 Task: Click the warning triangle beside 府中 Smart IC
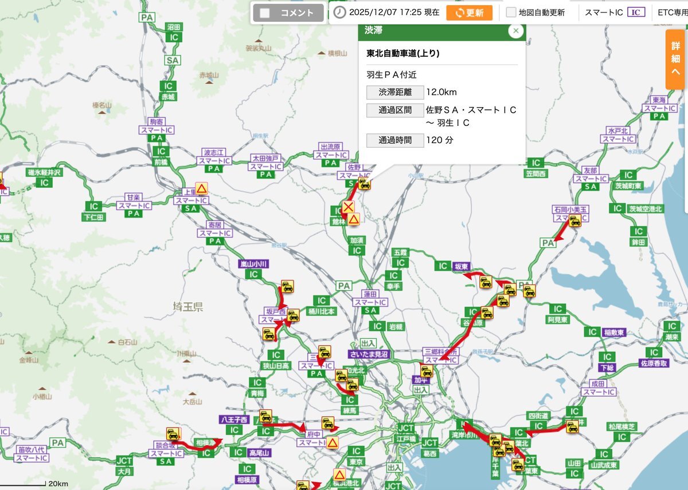[x=333, y=442]
